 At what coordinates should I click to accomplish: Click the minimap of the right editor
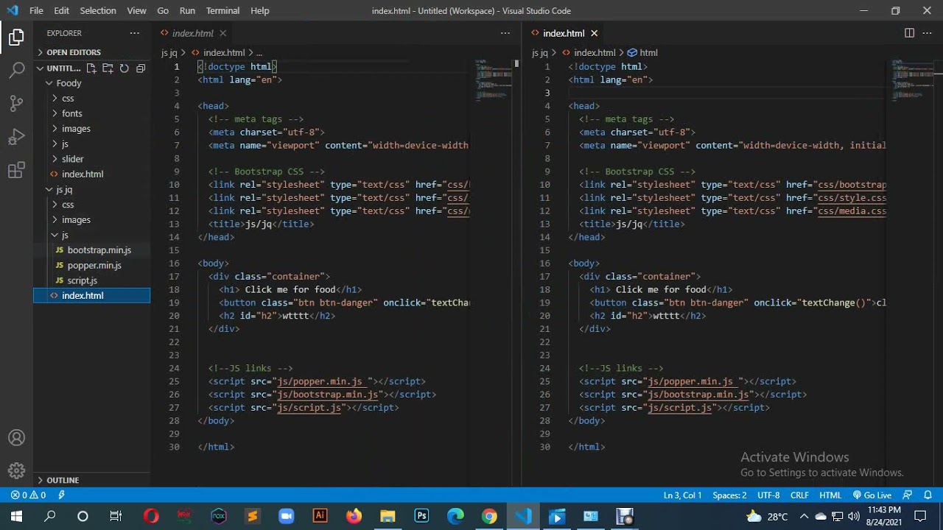coord(912,79)
